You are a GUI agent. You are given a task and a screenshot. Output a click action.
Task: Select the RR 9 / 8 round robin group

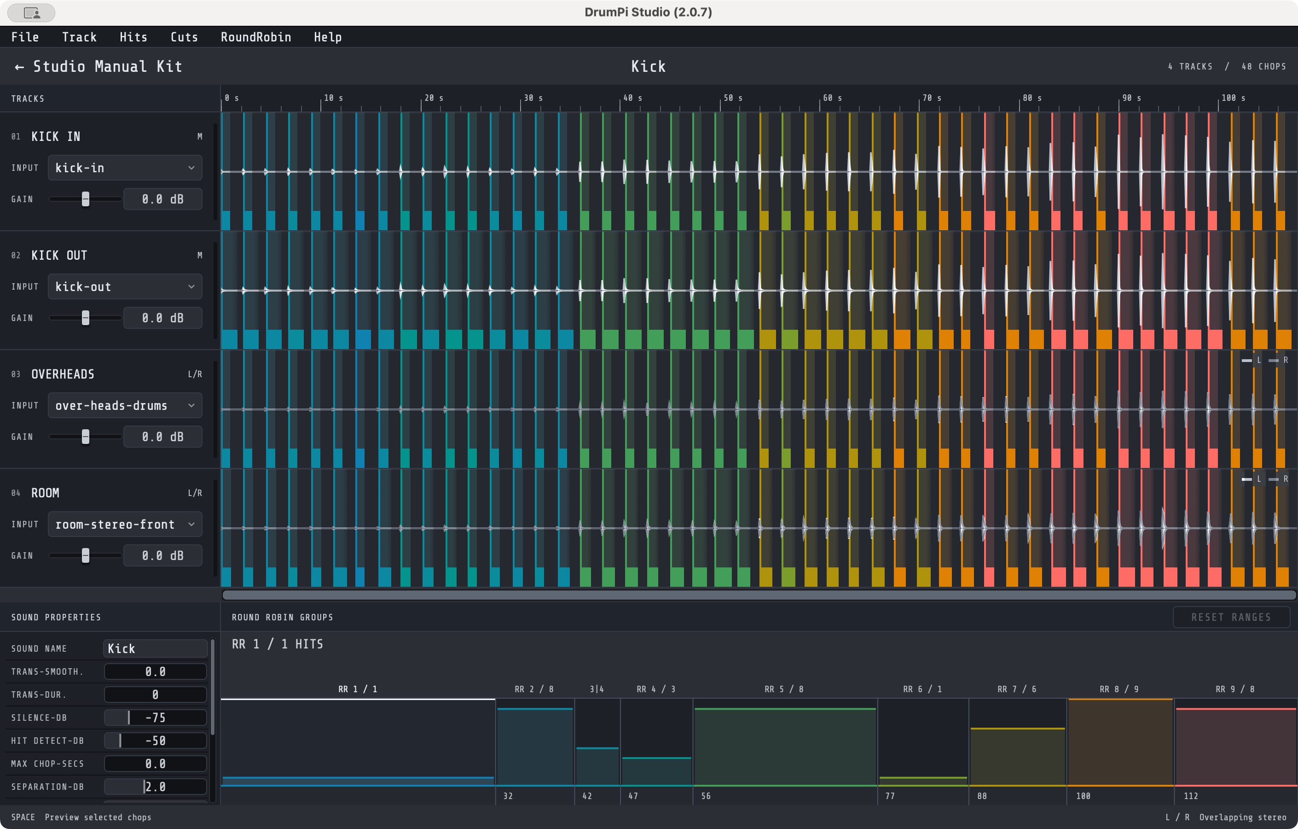[x=1236, y=742]
